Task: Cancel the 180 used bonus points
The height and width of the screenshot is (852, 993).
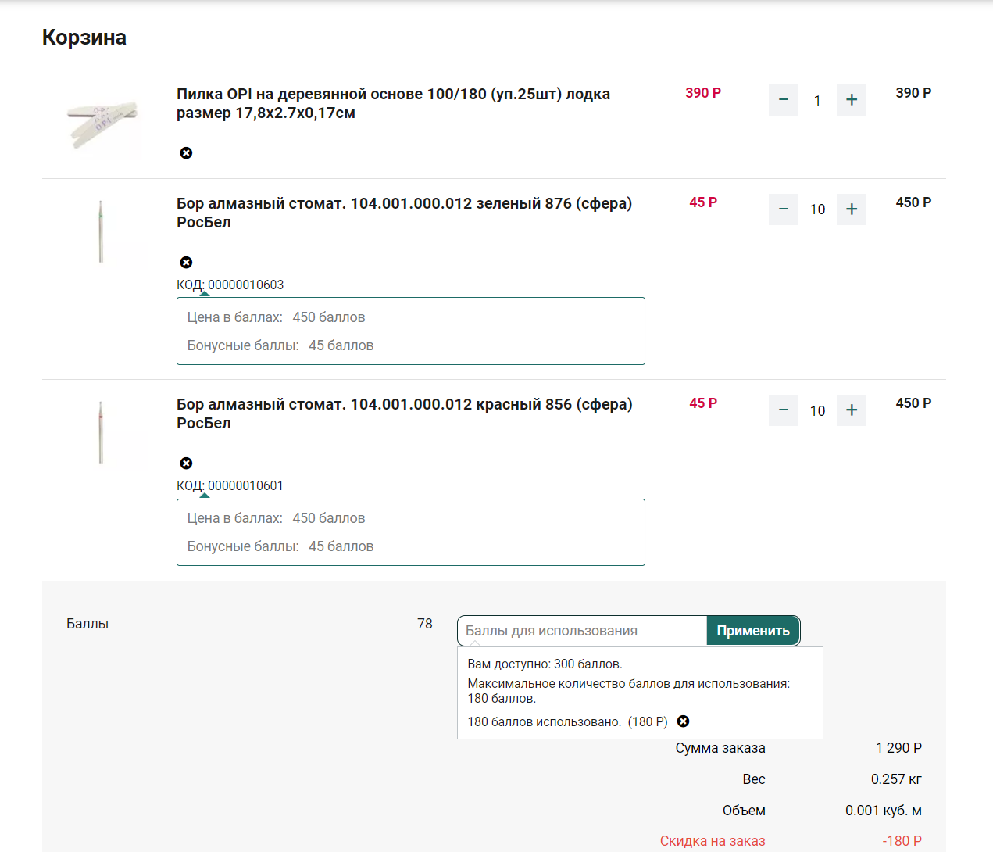Action: coord(683,721)
